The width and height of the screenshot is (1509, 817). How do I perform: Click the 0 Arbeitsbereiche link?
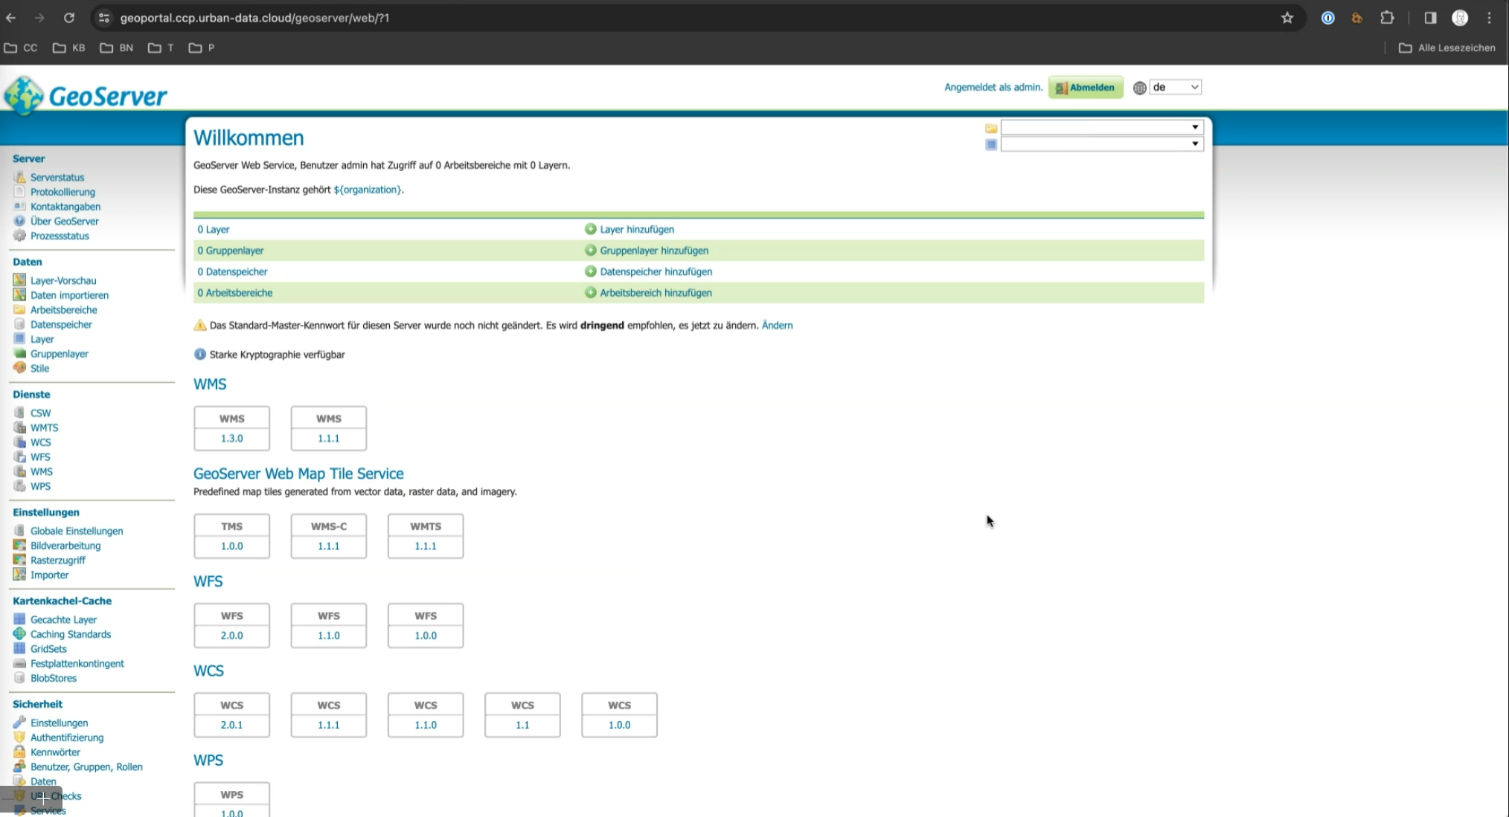point(235,293)
